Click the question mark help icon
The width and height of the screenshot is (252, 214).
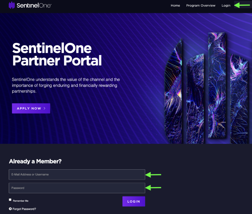click(10, 209)
